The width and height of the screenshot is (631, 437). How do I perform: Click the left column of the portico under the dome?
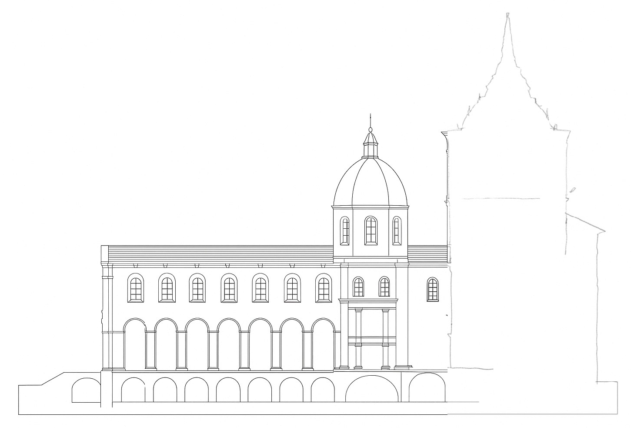pyautogui.click(x=358, y=337)
